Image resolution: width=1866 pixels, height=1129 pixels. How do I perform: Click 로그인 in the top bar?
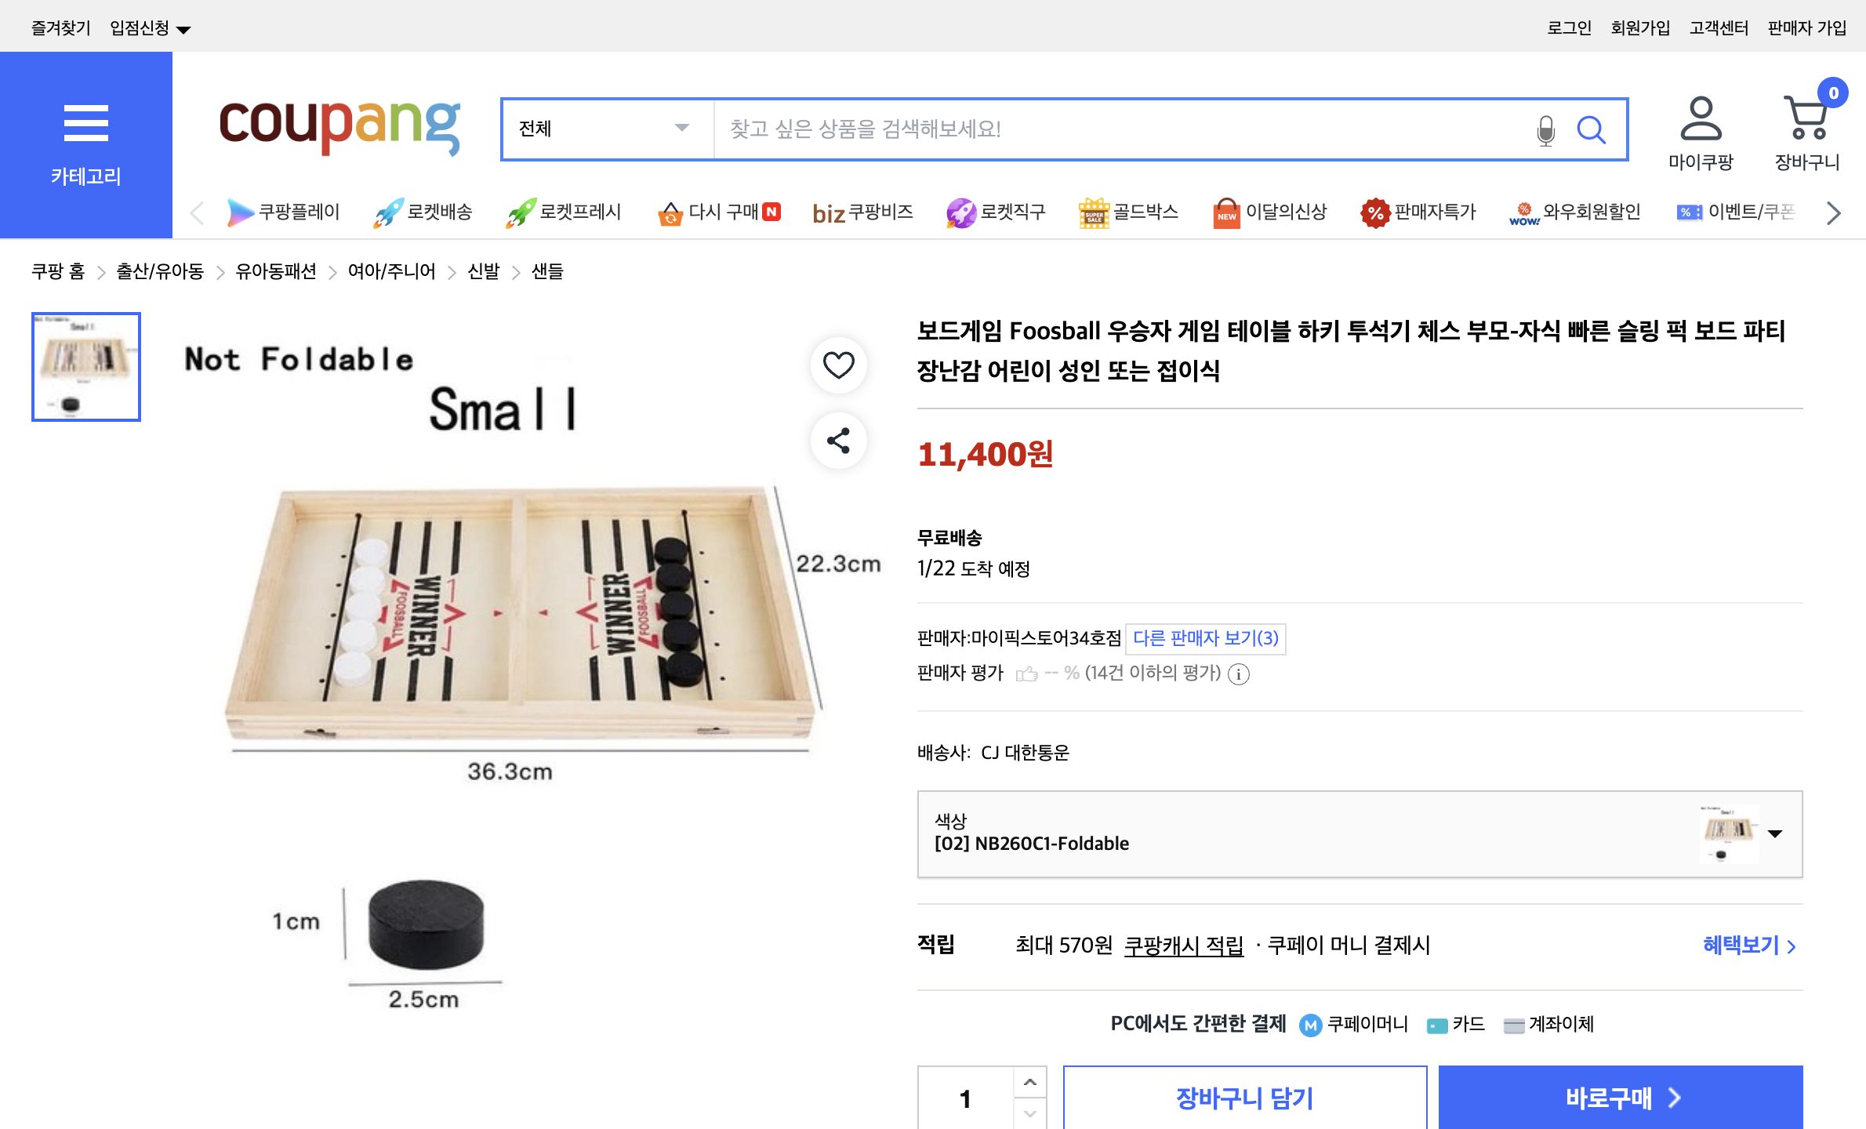pos(1568,26)
